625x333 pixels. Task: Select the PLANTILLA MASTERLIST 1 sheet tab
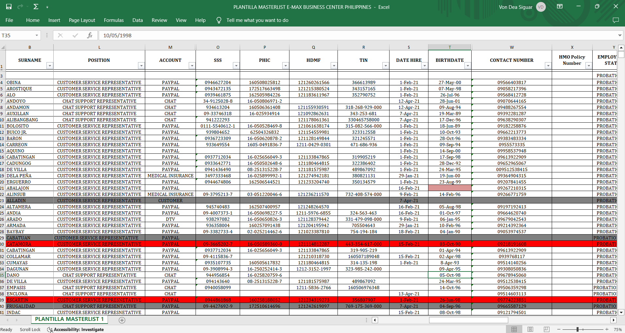[69, 319]
